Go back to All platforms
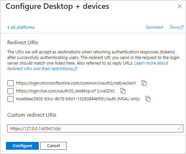 point(23,28)
